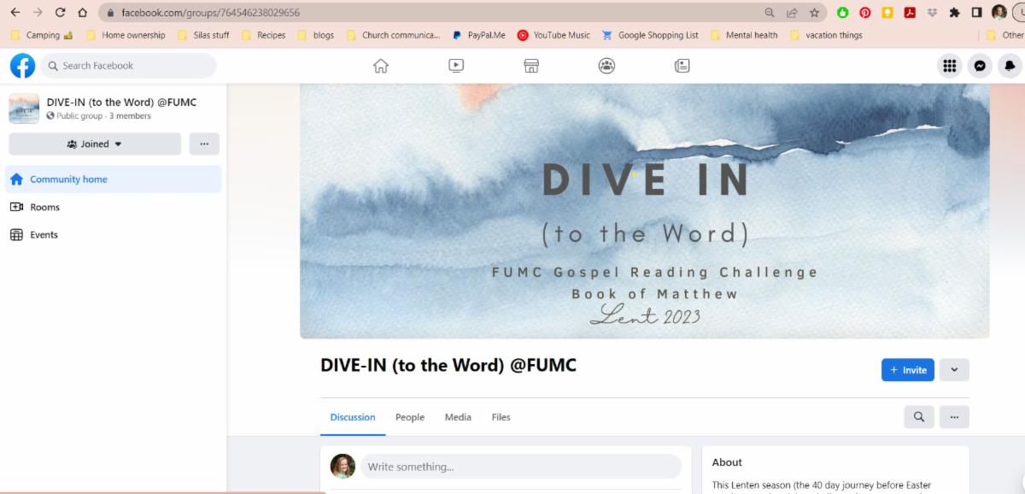
Task: Open more options beside Joined button
Action: [x=204, y=144]
